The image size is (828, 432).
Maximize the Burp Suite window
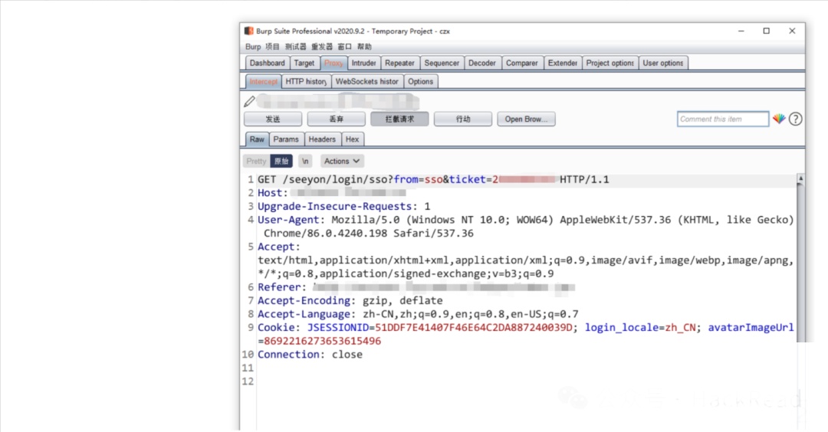[766, 31]
